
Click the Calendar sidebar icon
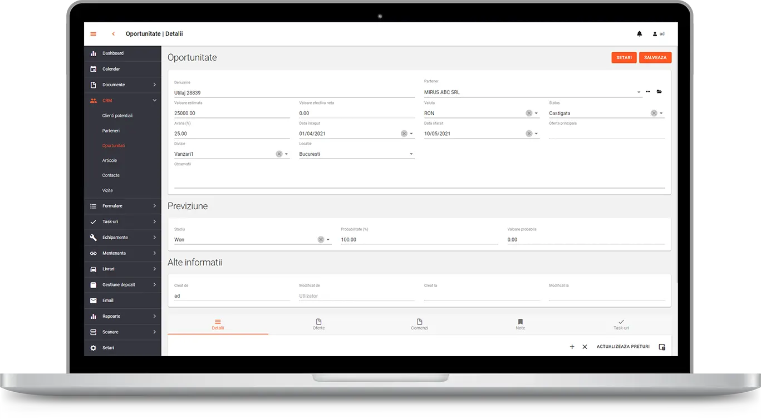(x=93, y=69)
